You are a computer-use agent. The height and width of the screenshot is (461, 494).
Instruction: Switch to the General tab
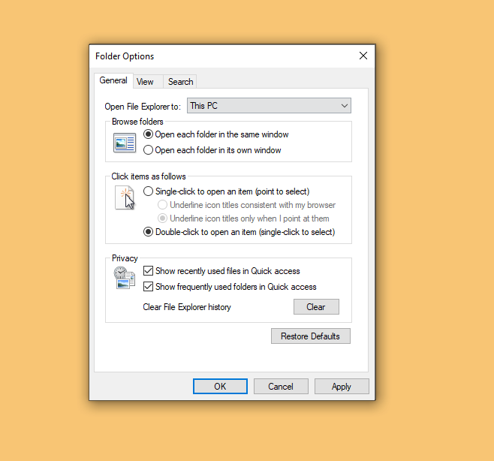coord(113,80)
